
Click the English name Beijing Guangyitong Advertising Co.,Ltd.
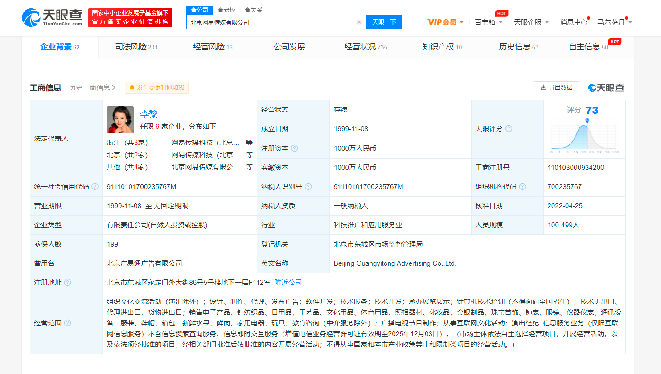395,263
